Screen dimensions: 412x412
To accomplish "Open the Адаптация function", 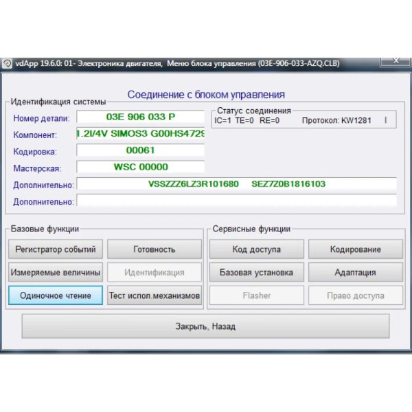I will point(355,273).
